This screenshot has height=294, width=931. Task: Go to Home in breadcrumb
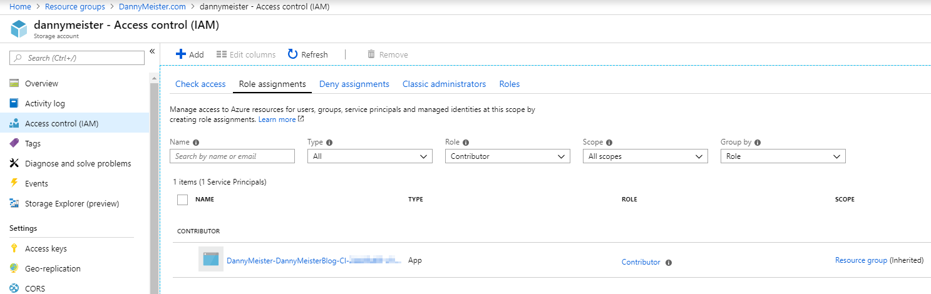(x=21, y=7)
